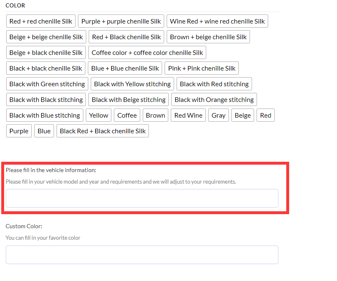Pick Coffee color + coffee color chenille Silk

tap(147, 53)
